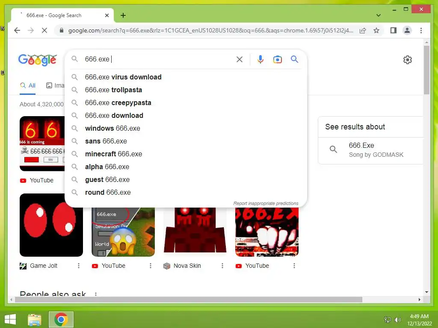Choose the 'round 666.exe' suggestion

pos(186,193)
